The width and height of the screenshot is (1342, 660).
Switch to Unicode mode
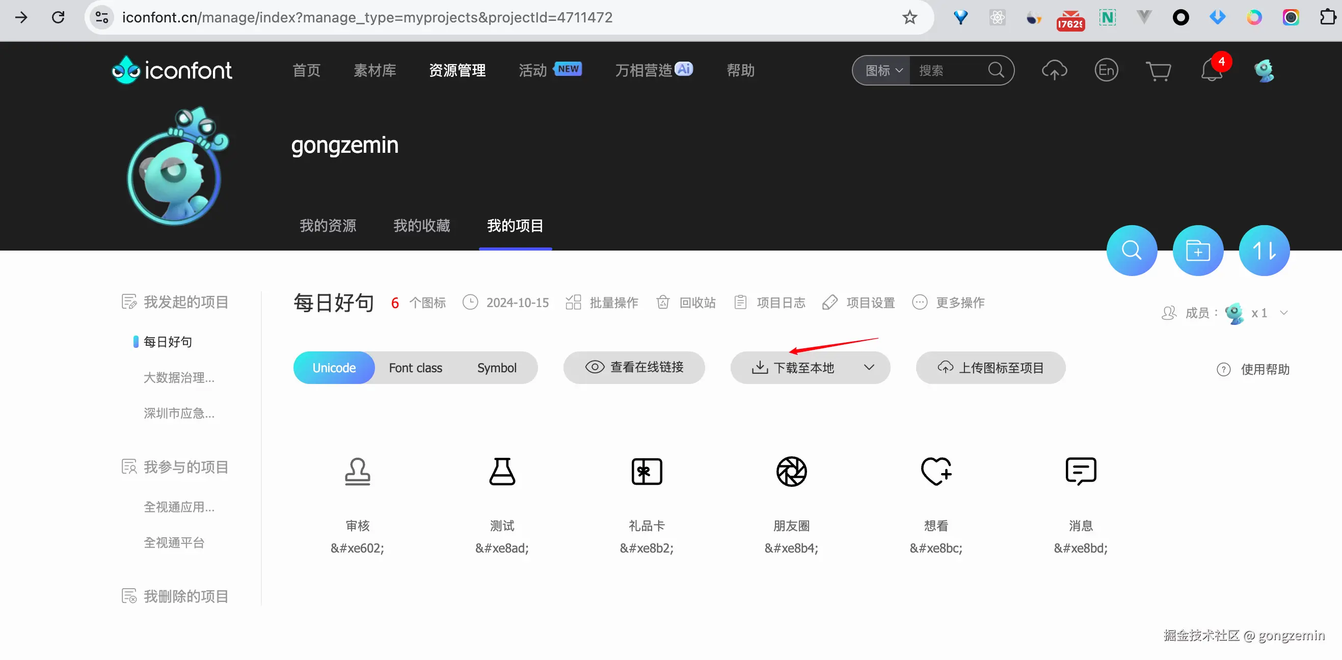pos(334,368)
